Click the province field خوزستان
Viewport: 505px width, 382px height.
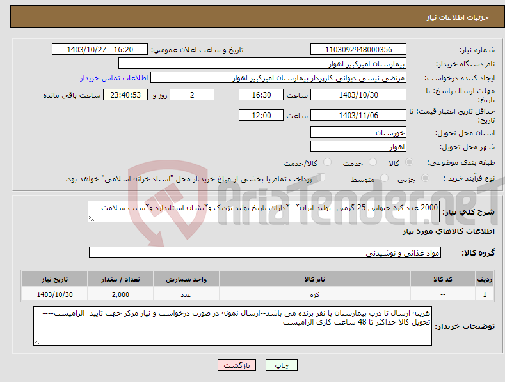coord(358,132)
